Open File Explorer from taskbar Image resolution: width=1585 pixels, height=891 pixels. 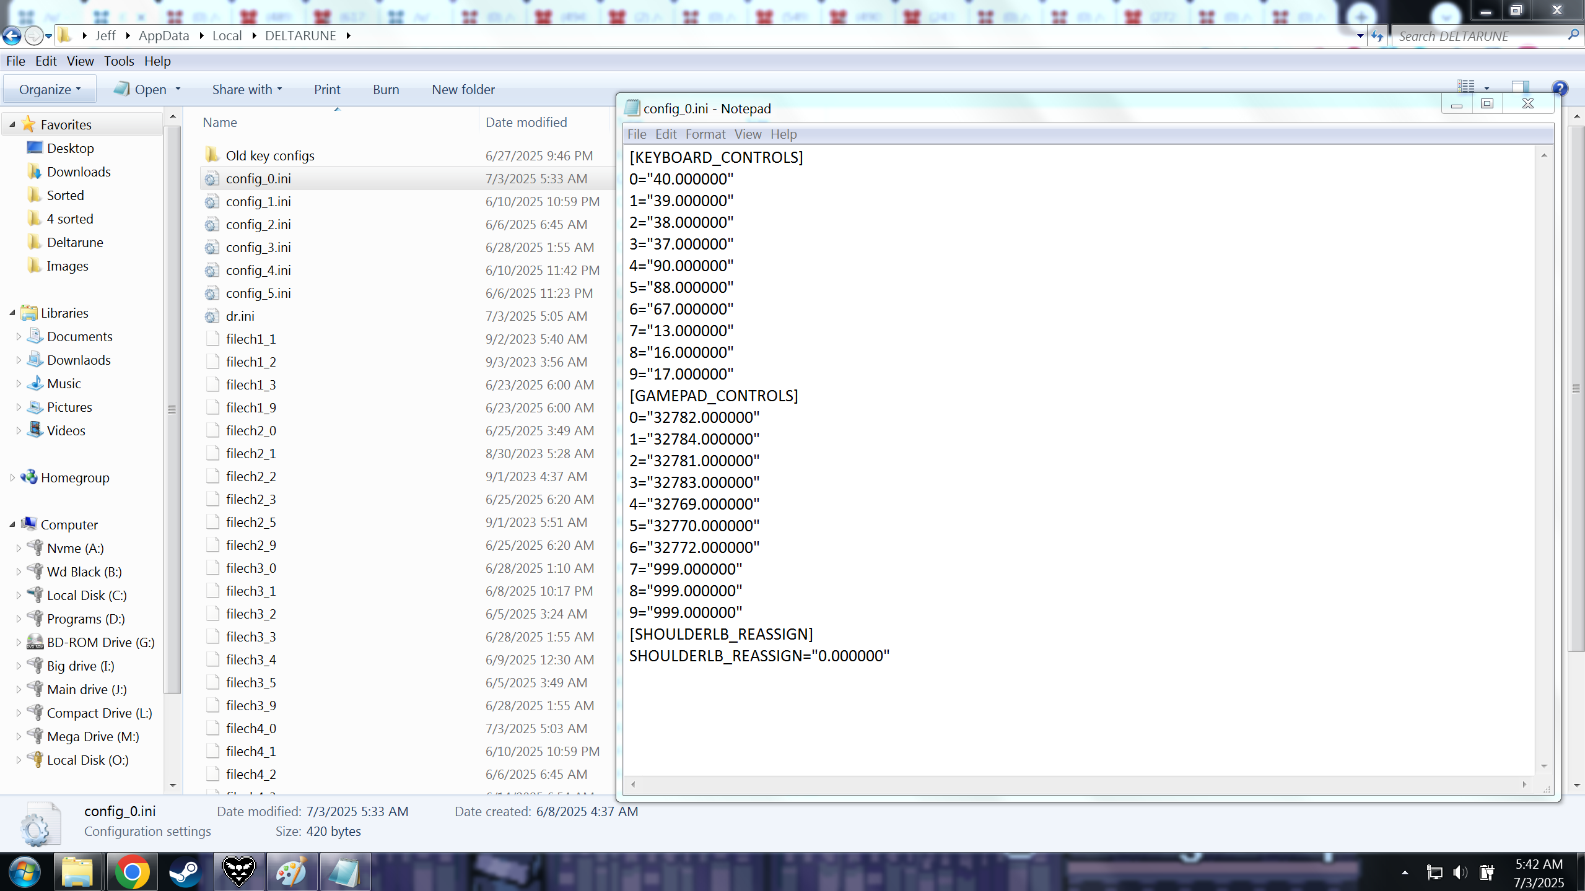coord(77,872)
